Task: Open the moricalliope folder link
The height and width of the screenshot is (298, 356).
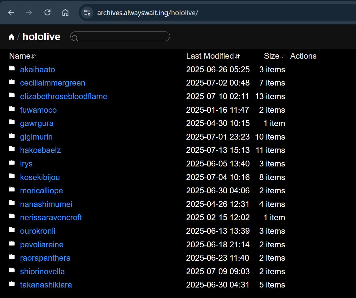Action: 41,191
